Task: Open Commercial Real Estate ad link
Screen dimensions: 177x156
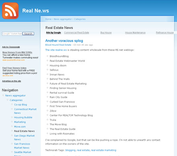Action: coord(76,33)
